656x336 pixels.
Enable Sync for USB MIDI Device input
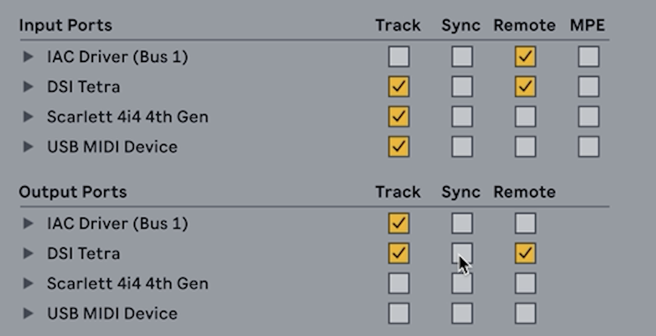[x=462, y=147]
